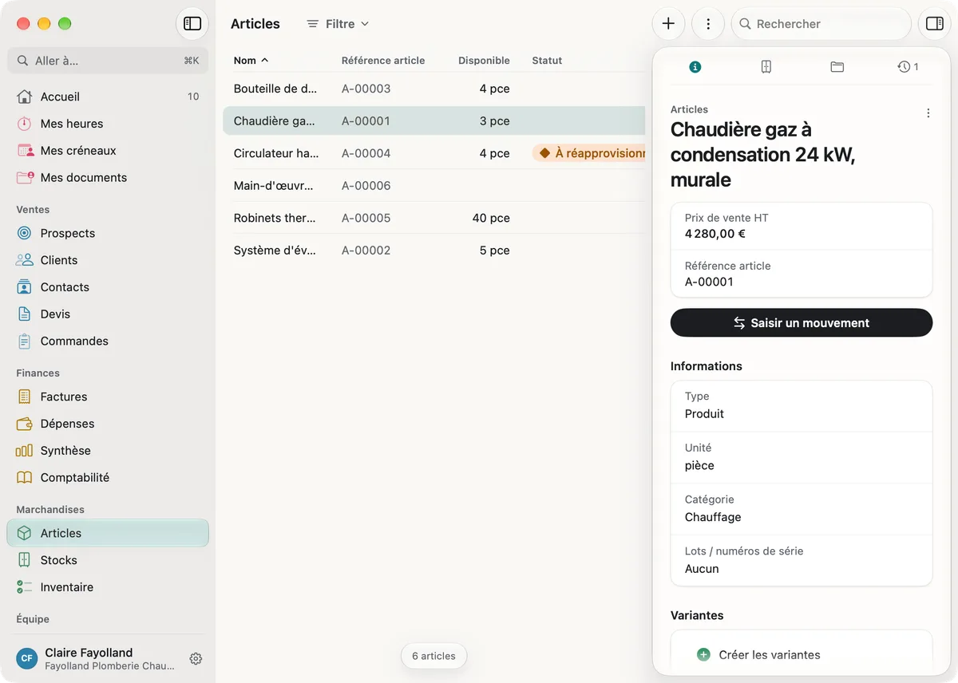Click the Inventaire checklist icon
Image resolution: width=958 pixels, height=683 pixels.
[x=25, y=587]
